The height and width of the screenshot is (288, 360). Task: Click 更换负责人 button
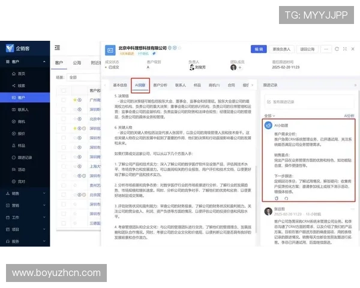tap(281, 49)
